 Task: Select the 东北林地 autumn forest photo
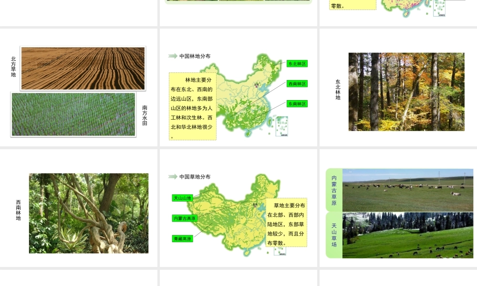(x=406, y=92)
